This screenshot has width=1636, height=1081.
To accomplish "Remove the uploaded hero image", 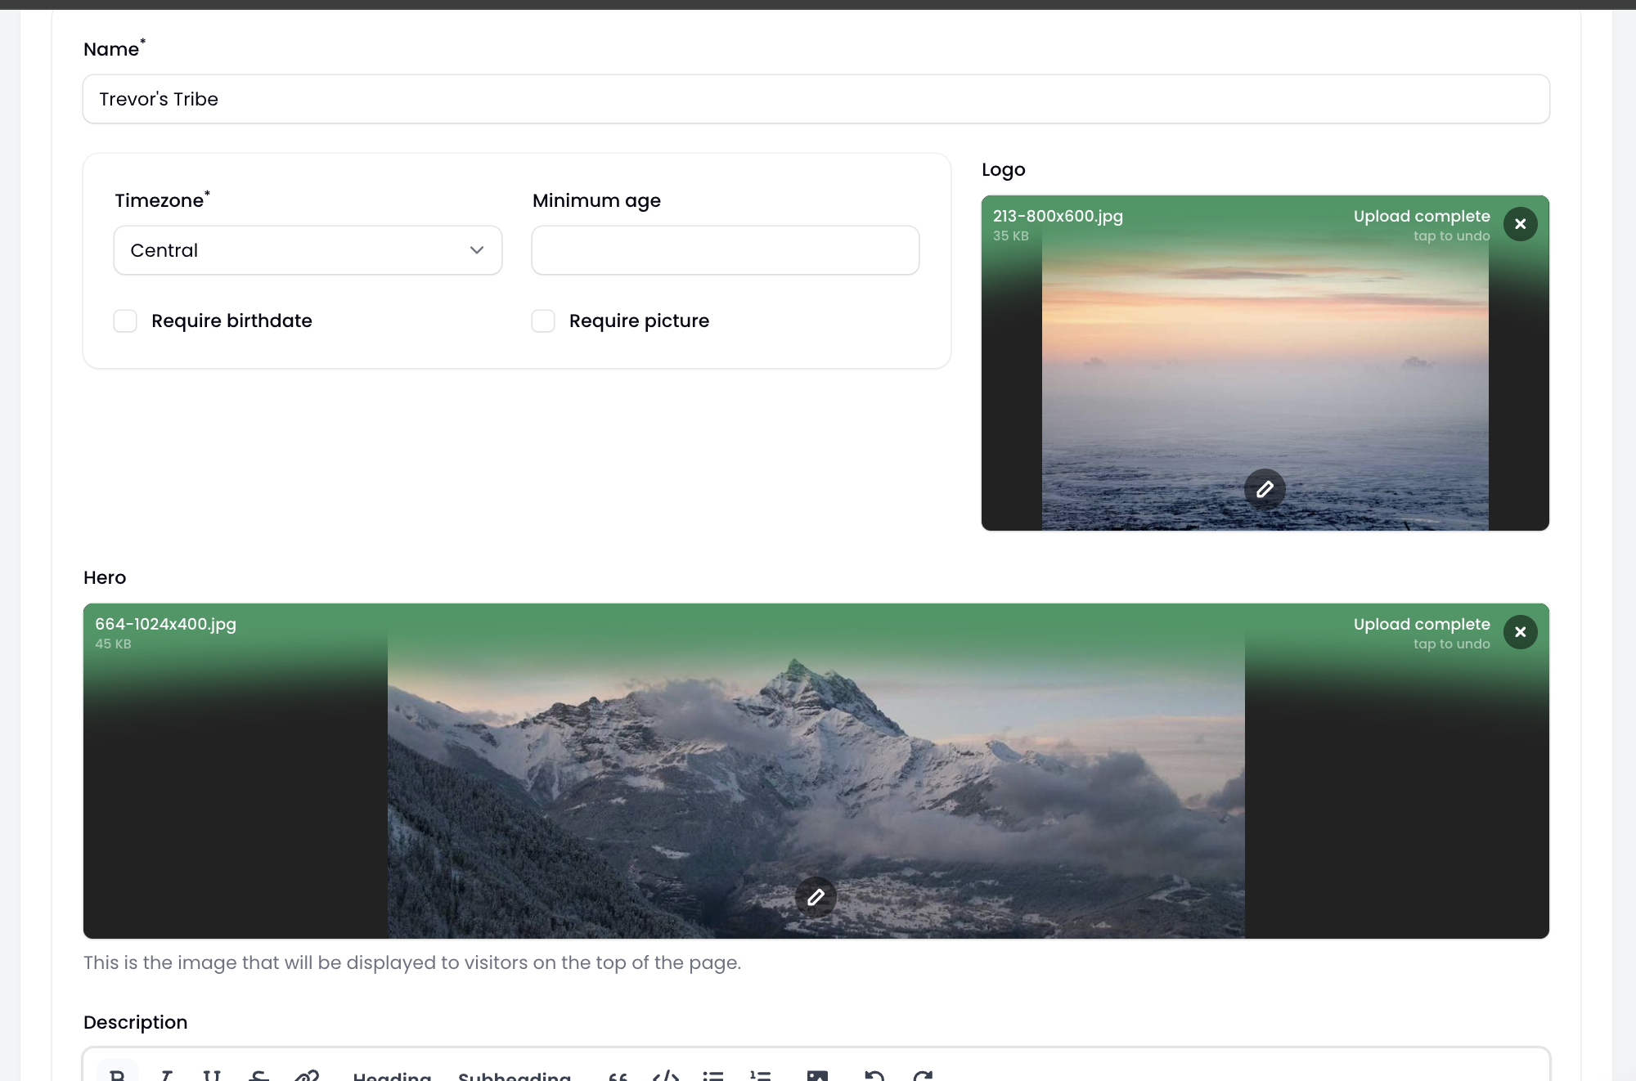I will click(1520, 632).
